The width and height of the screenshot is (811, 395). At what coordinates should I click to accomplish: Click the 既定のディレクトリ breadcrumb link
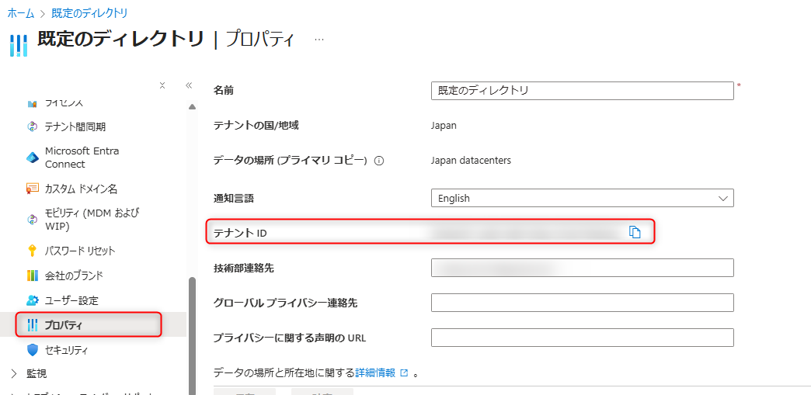[89, 13]
